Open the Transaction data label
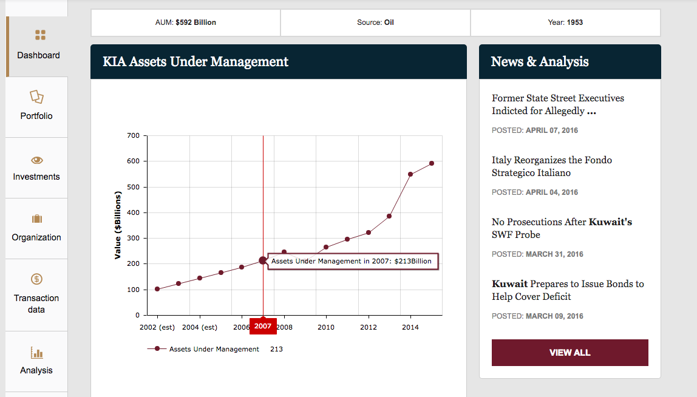697x397 pixels. 36,304
